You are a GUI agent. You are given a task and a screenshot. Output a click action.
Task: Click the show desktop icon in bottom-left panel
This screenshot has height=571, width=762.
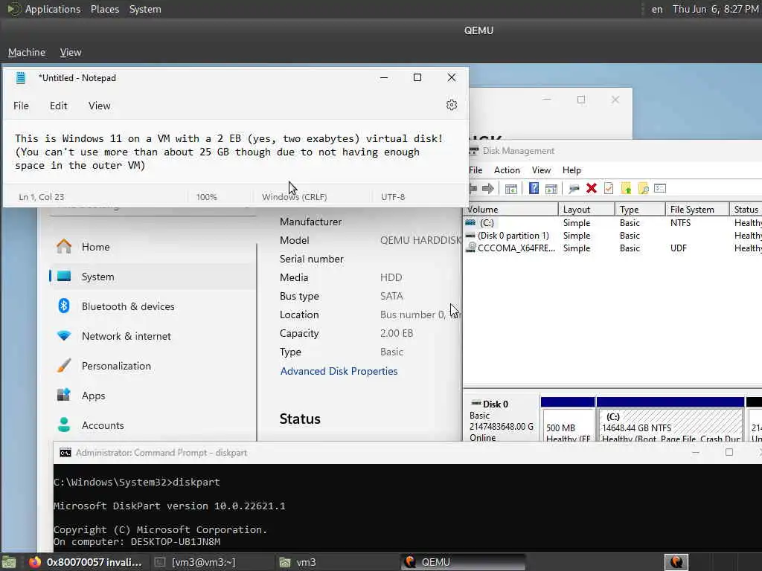coord(8,562)
